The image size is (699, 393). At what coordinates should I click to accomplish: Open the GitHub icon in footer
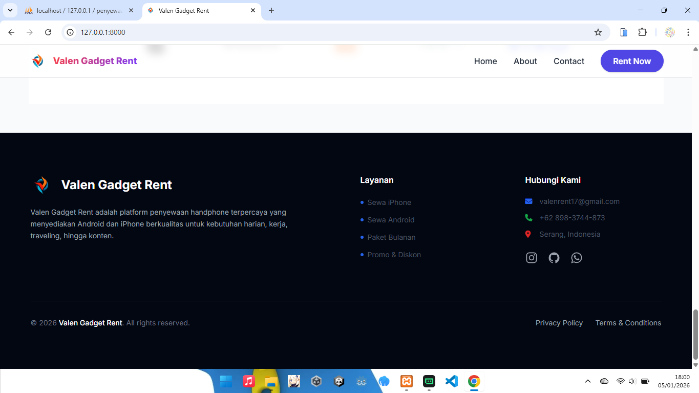tap(554, 258)
